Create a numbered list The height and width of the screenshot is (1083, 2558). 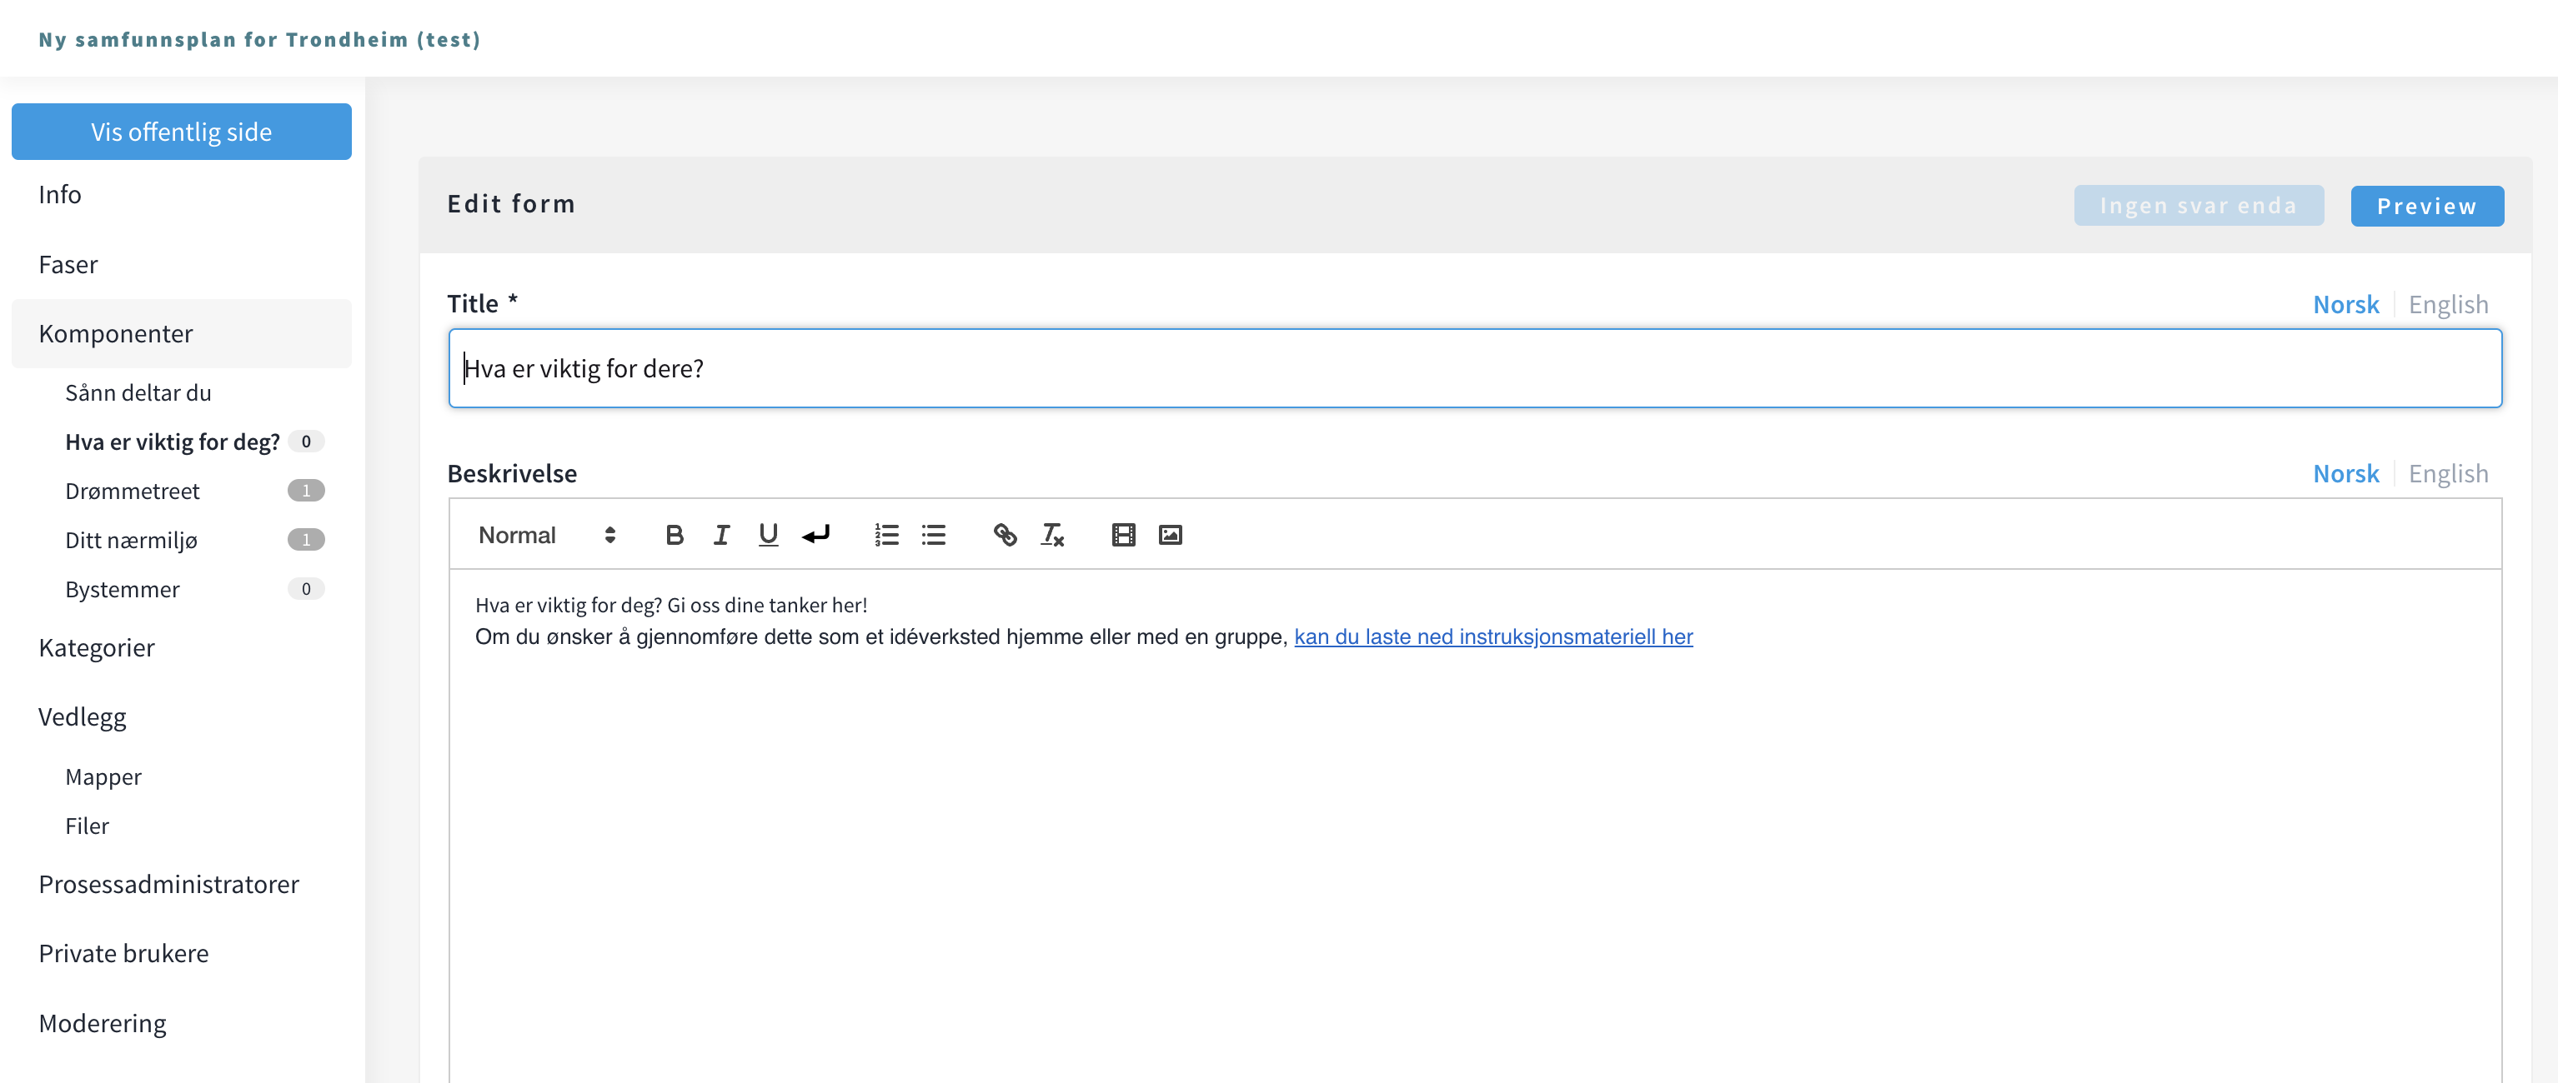point(885,536)
